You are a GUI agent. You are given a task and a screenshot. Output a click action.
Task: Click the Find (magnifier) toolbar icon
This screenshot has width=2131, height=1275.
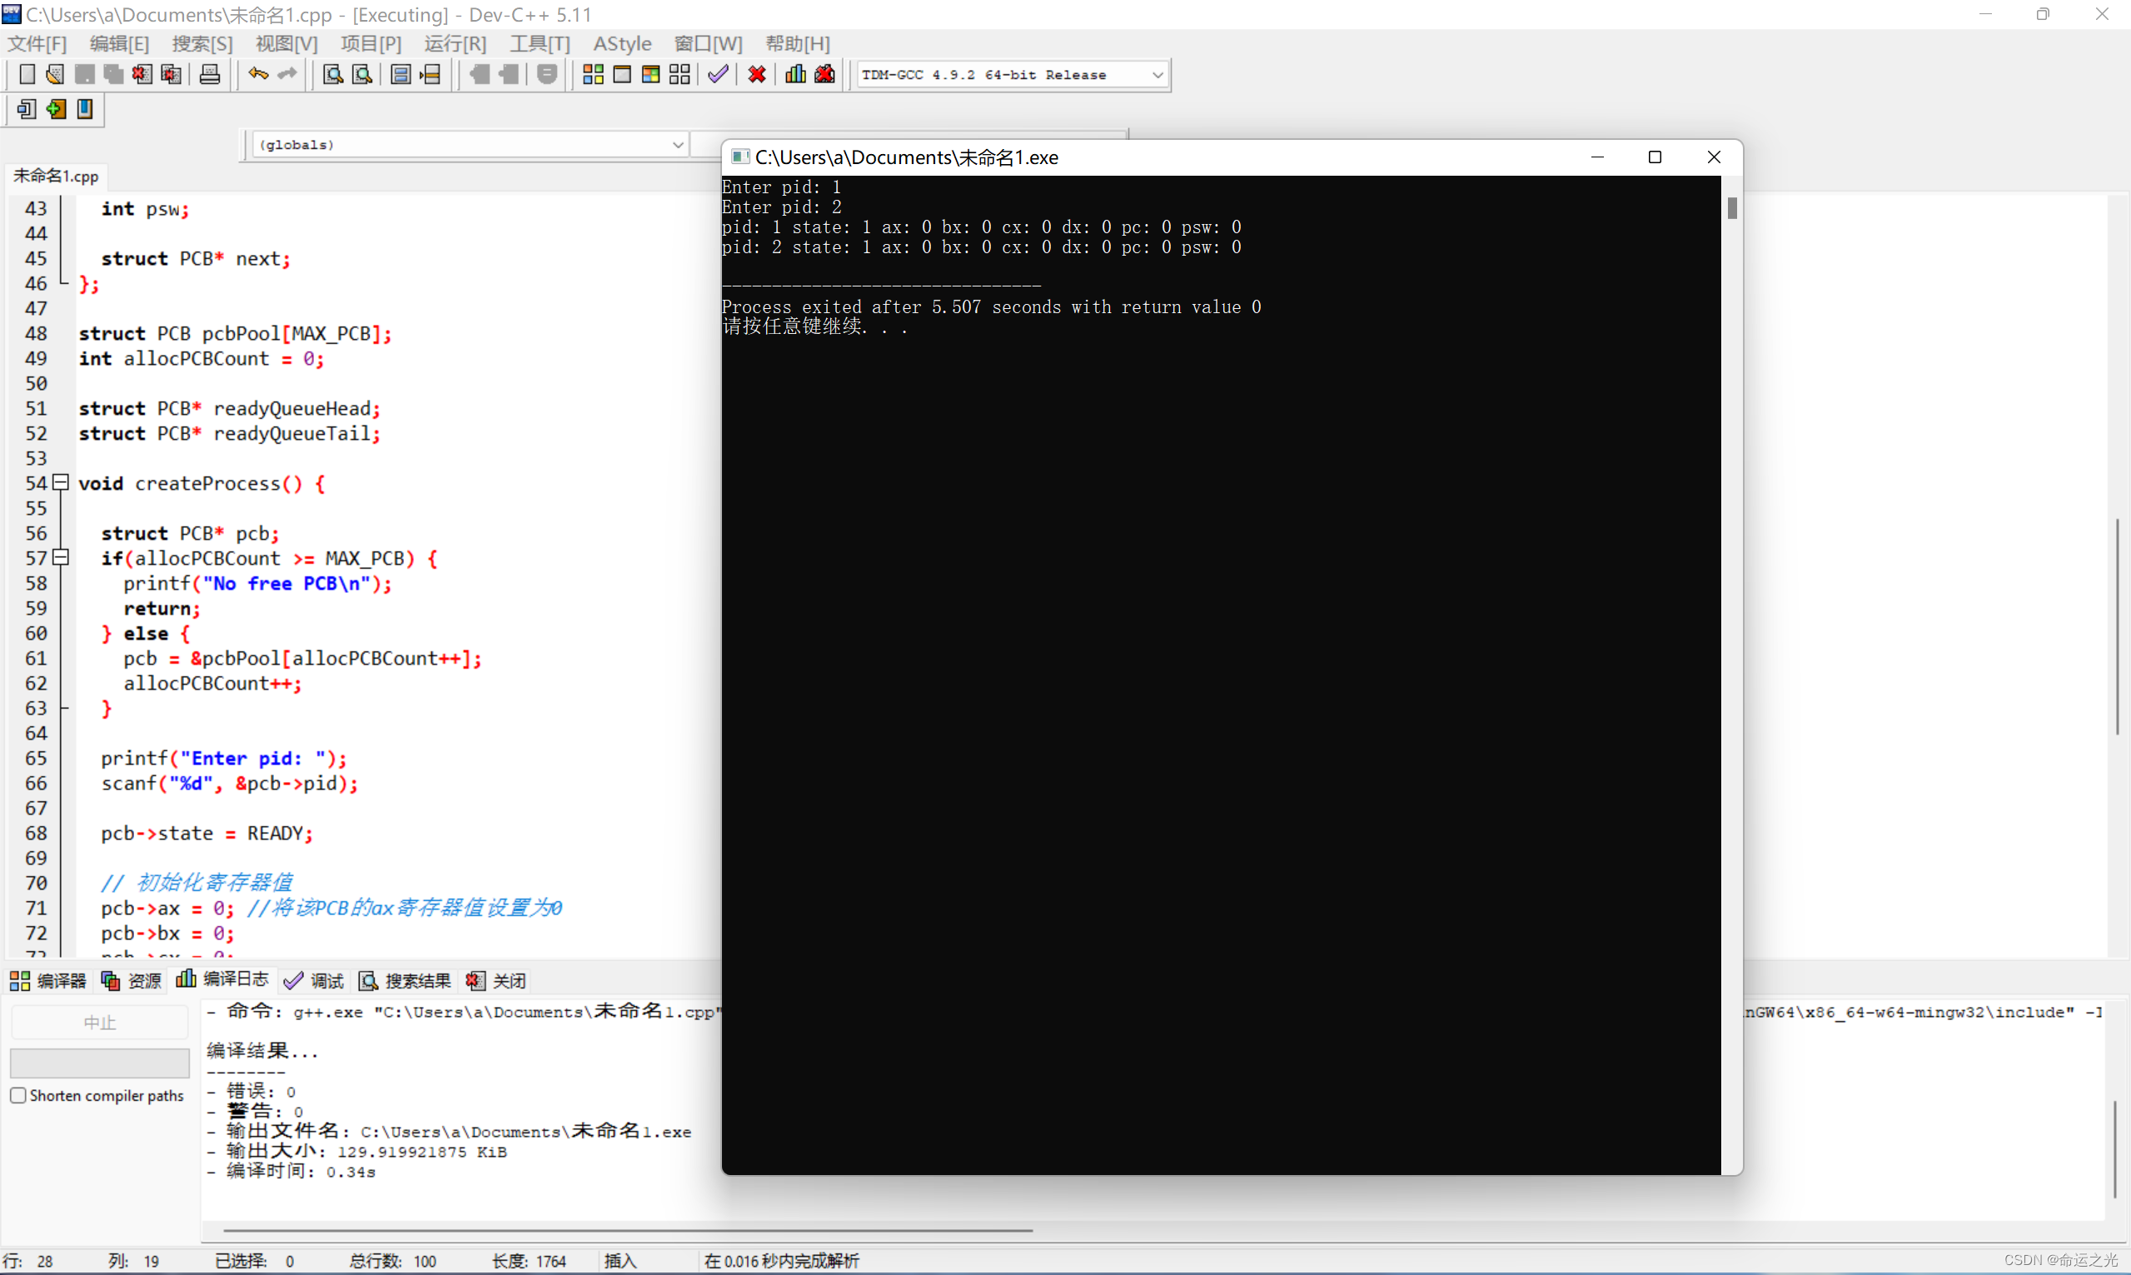(332, 75)
